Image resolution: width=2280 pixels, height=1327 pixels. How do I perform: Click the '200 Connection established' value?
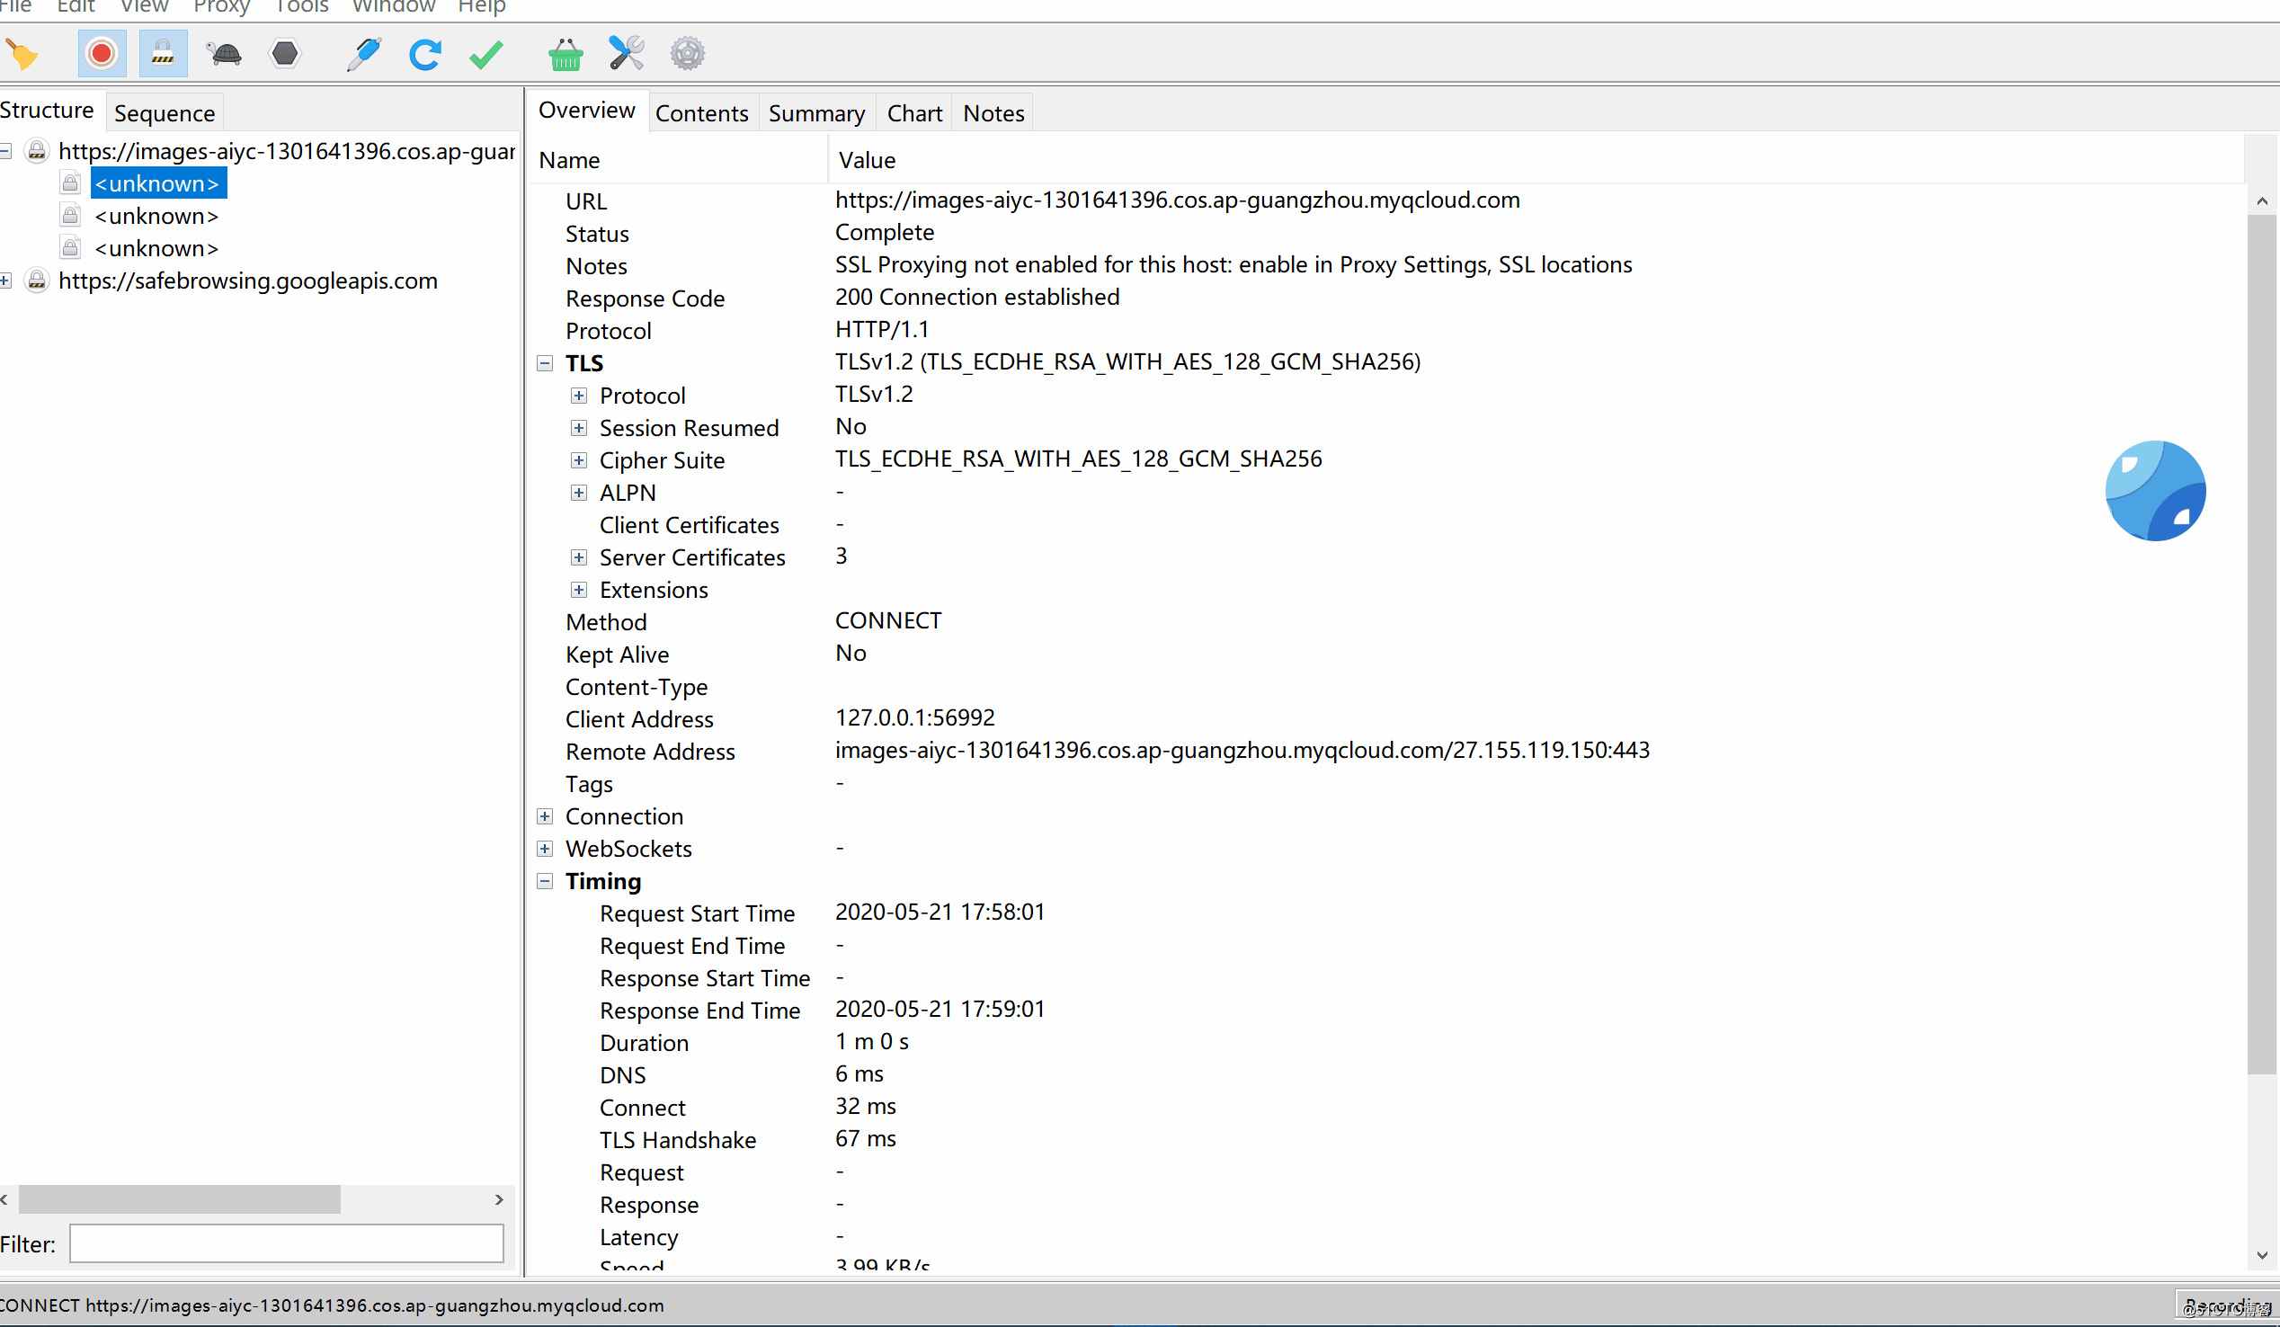977,297
